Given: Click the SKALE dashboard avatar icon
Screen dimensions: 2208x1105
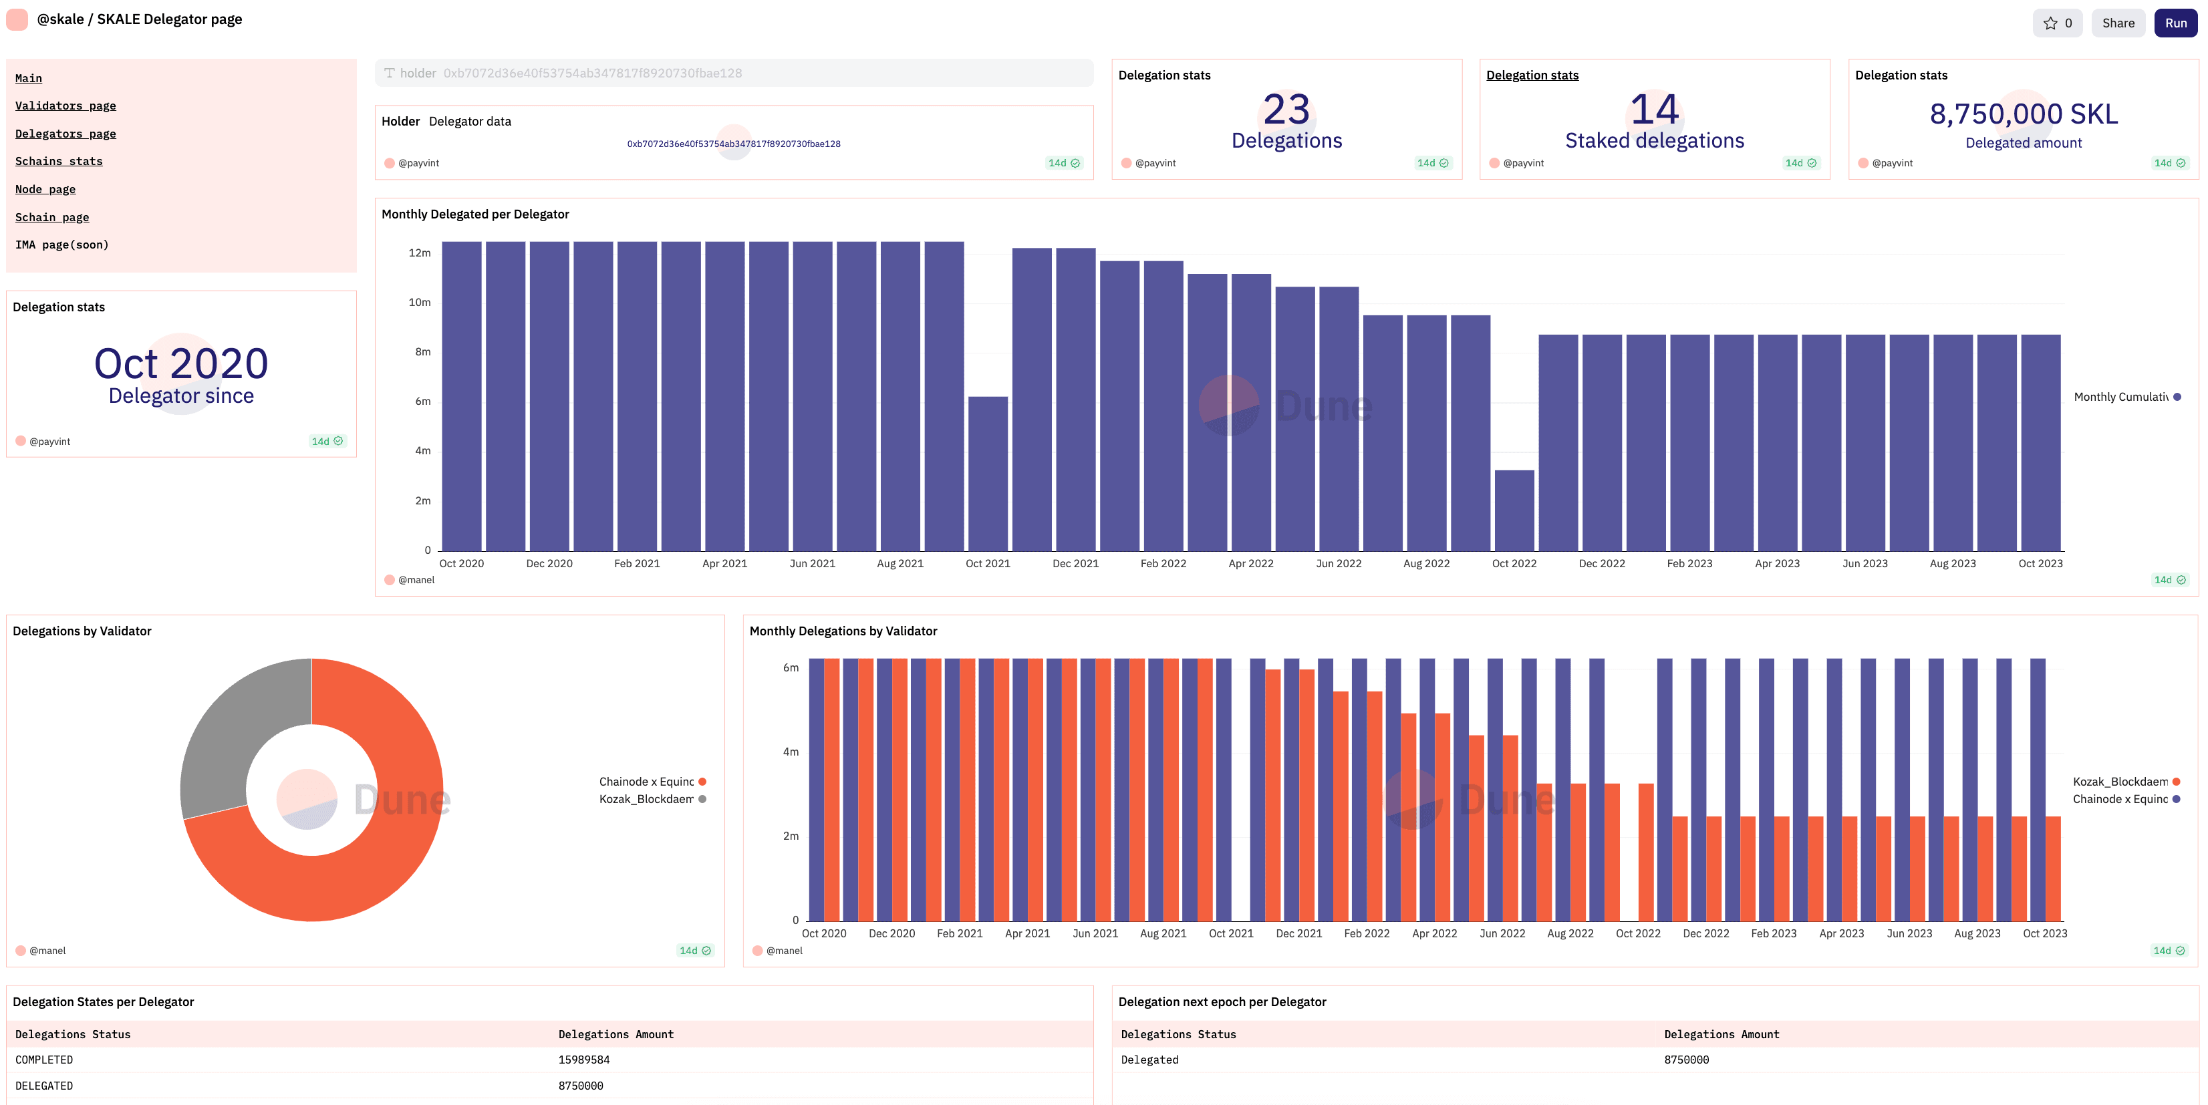Looking at the screenshot, I should click(x=17, y=19).
